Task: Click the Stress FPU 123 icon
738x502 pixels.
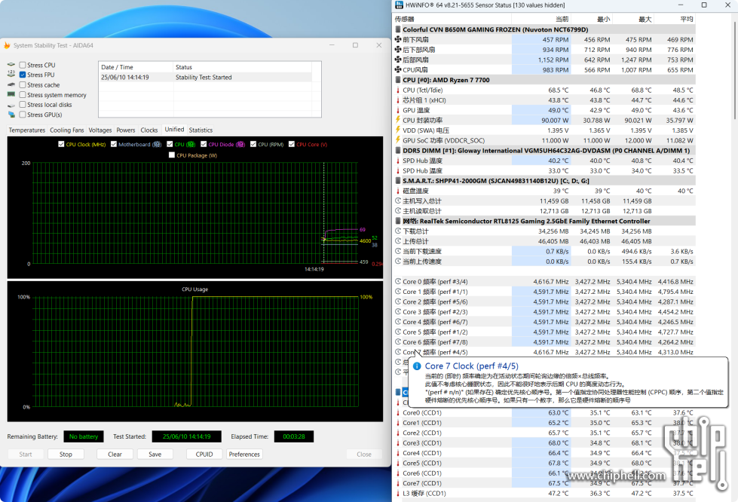Action: click(x=11, y=75)
